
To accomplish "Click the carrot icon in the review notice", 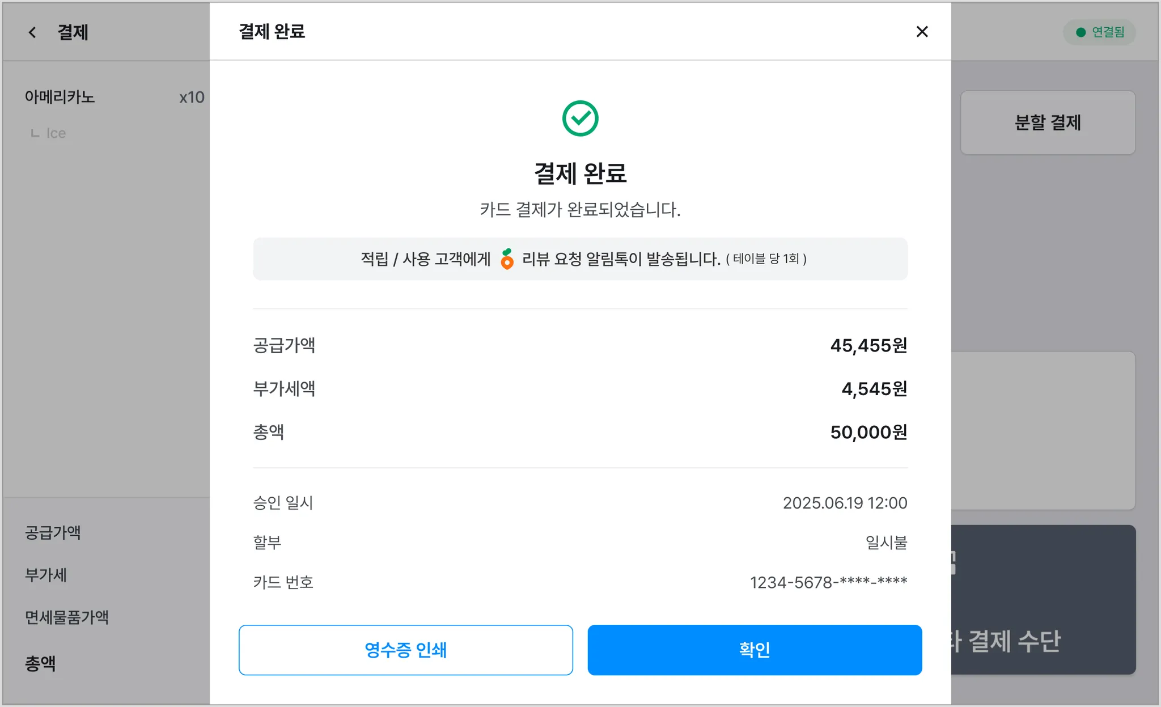I will tap(507, 259).
